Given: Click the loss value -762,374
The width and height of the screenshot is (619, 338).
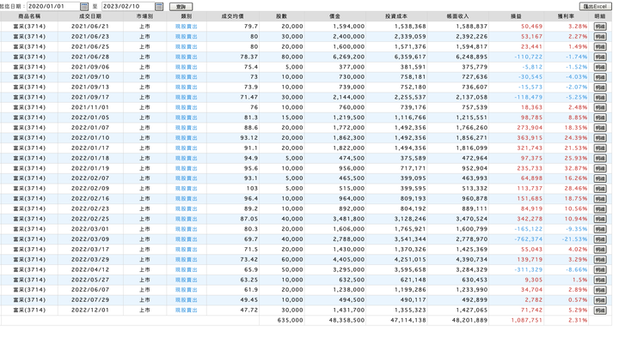Looking at the screenshot, I should (529, 239).
